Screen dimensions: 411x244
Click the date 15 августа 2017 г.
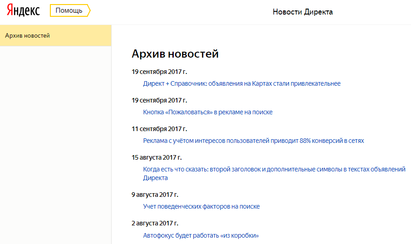tap(157, 157)
